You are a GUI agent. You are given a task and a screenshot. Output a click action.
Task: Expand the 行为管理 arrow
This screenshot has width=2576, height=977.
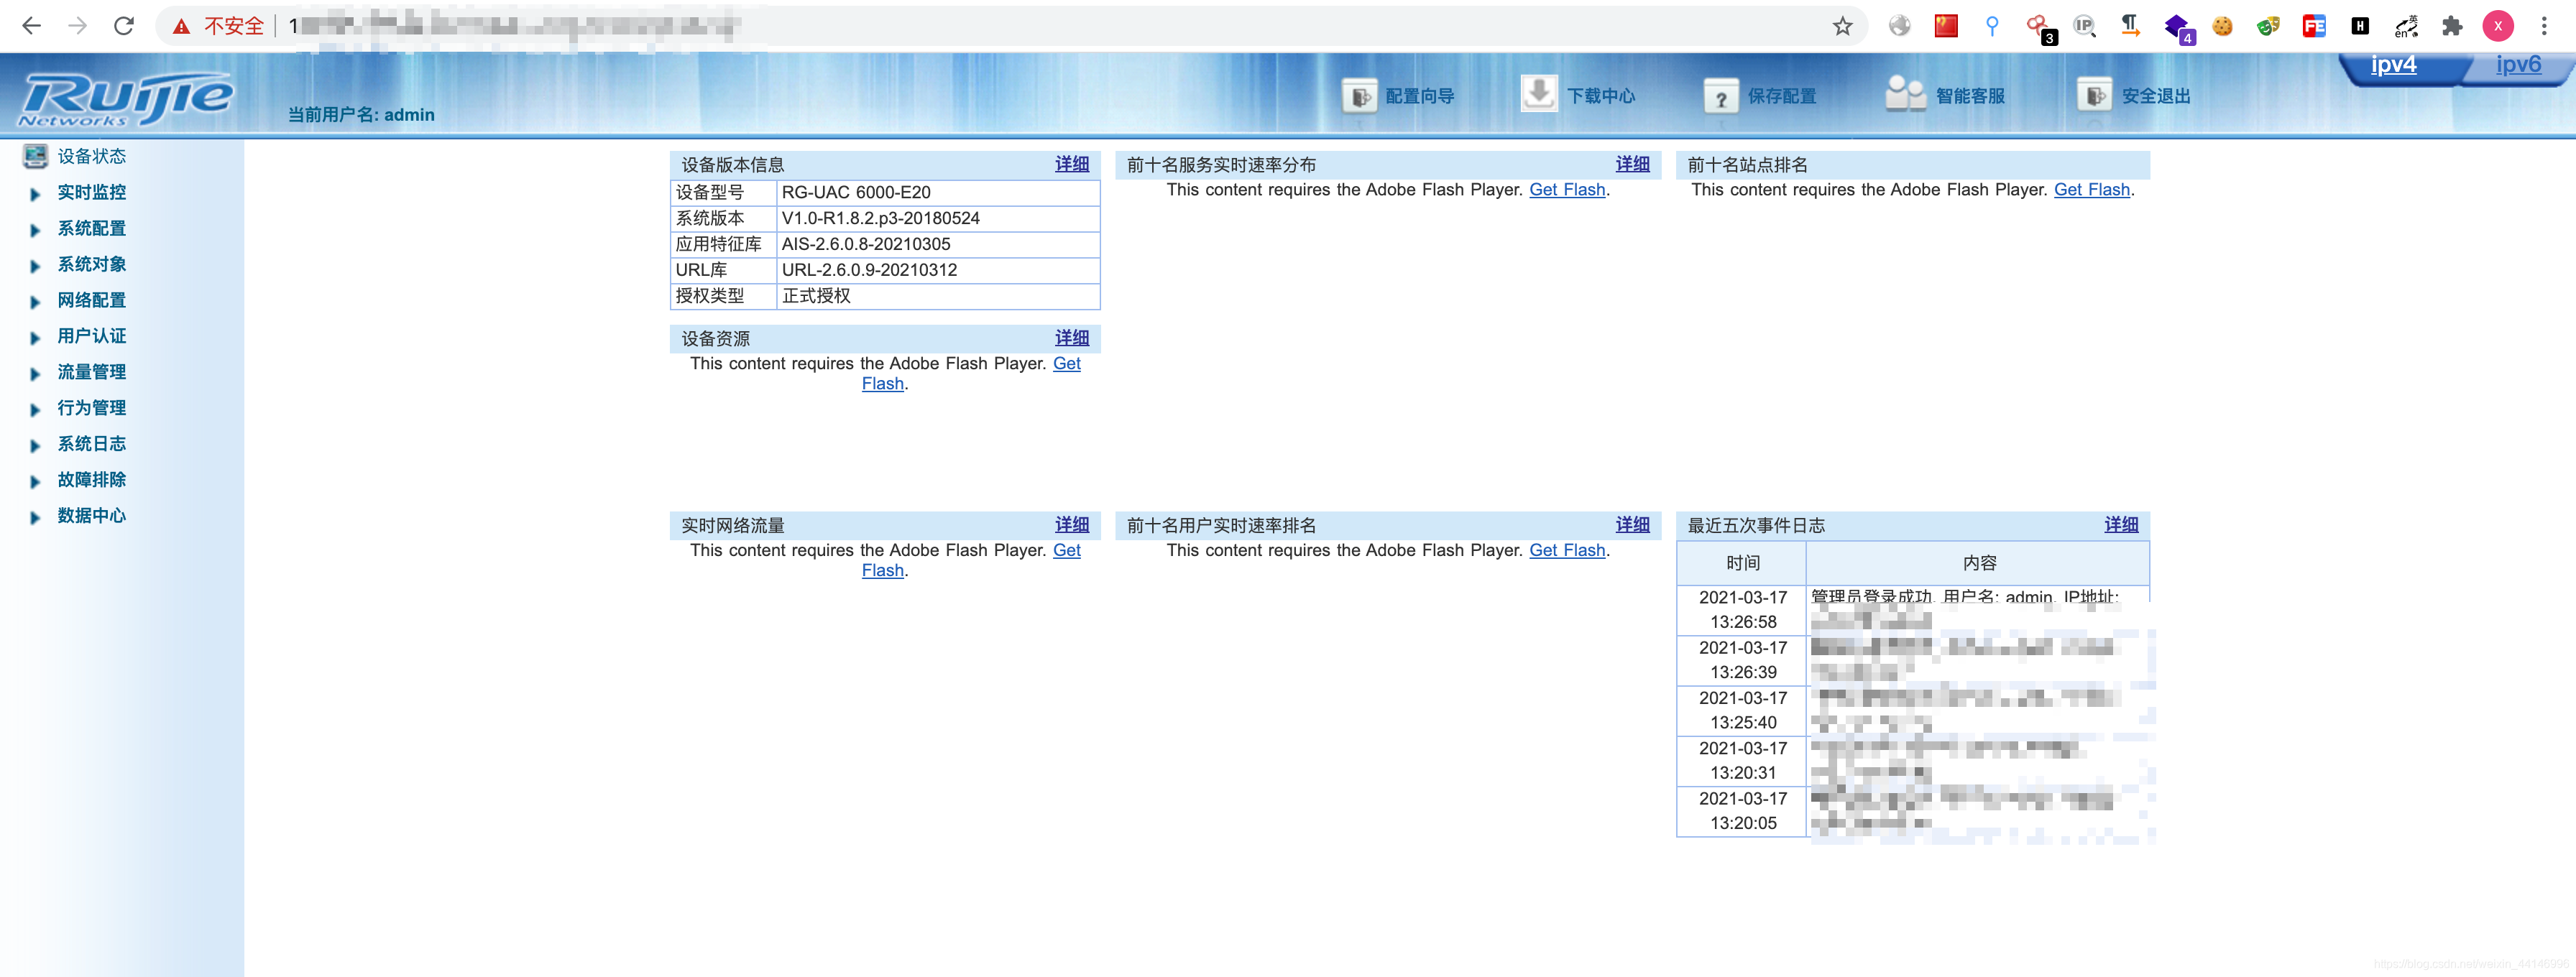point(35,409)
